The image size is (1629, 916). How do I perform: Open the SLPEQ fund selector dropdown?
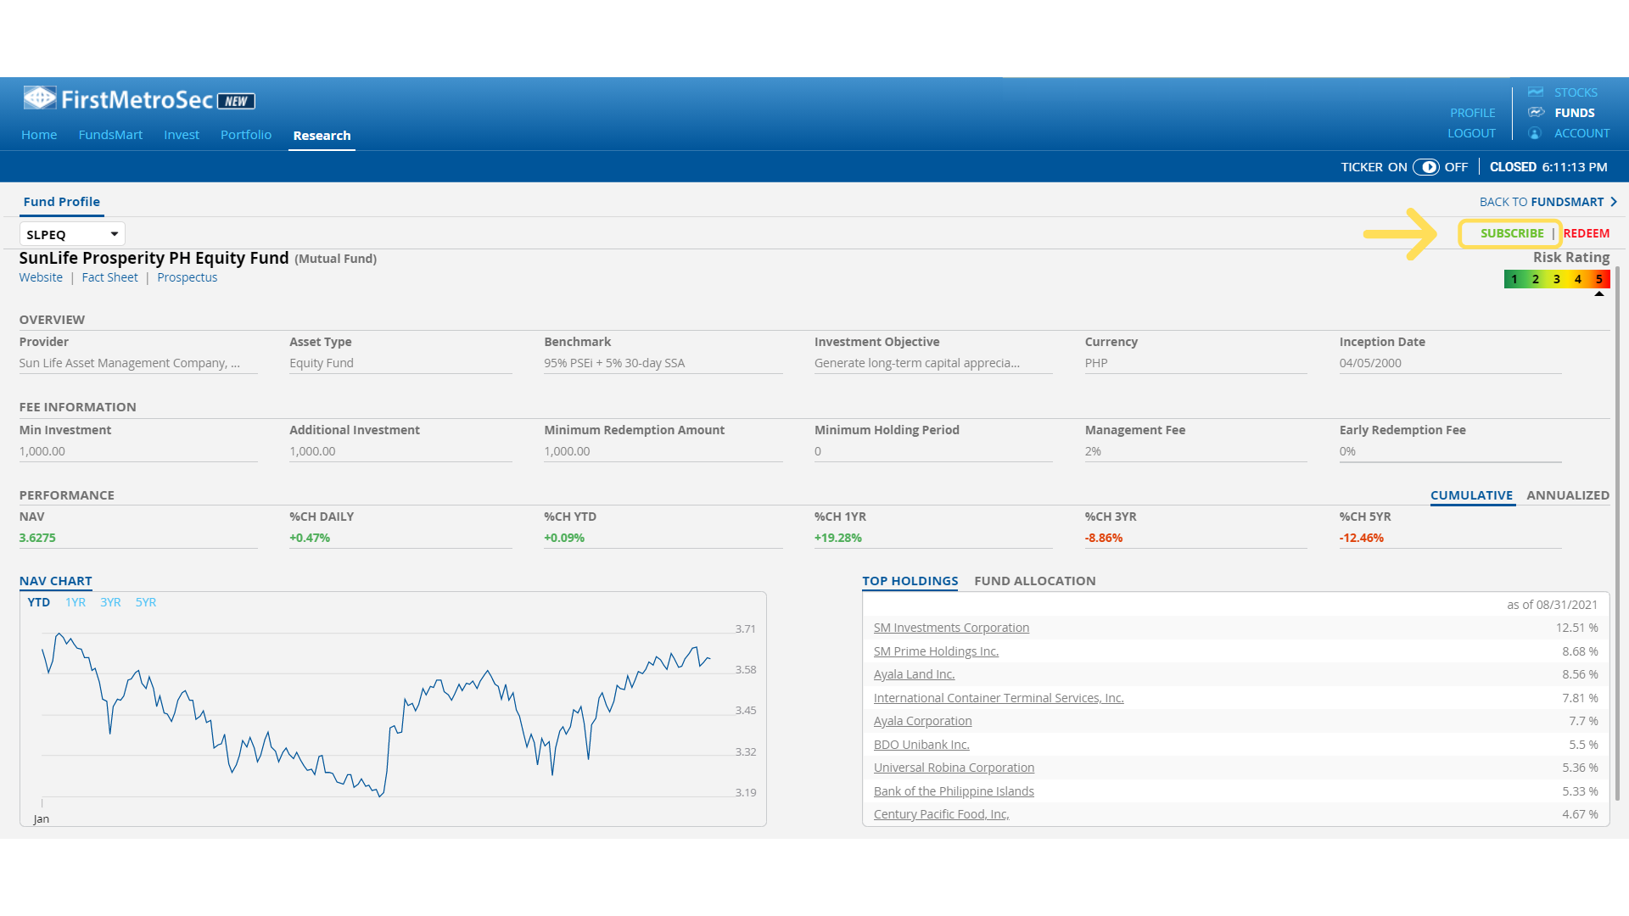tap(72, 234)
